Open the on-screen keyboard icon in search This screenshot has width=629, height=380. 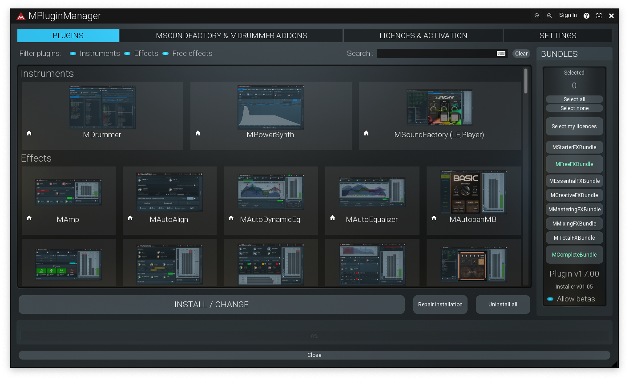[501, 54]
